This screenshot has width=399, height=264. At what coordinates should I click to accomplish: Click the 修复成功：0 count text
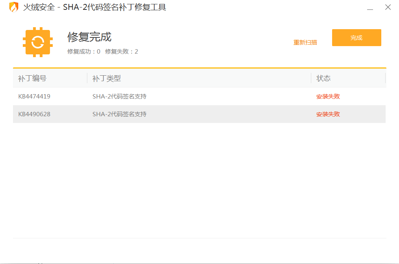click(x=84, y=52)
